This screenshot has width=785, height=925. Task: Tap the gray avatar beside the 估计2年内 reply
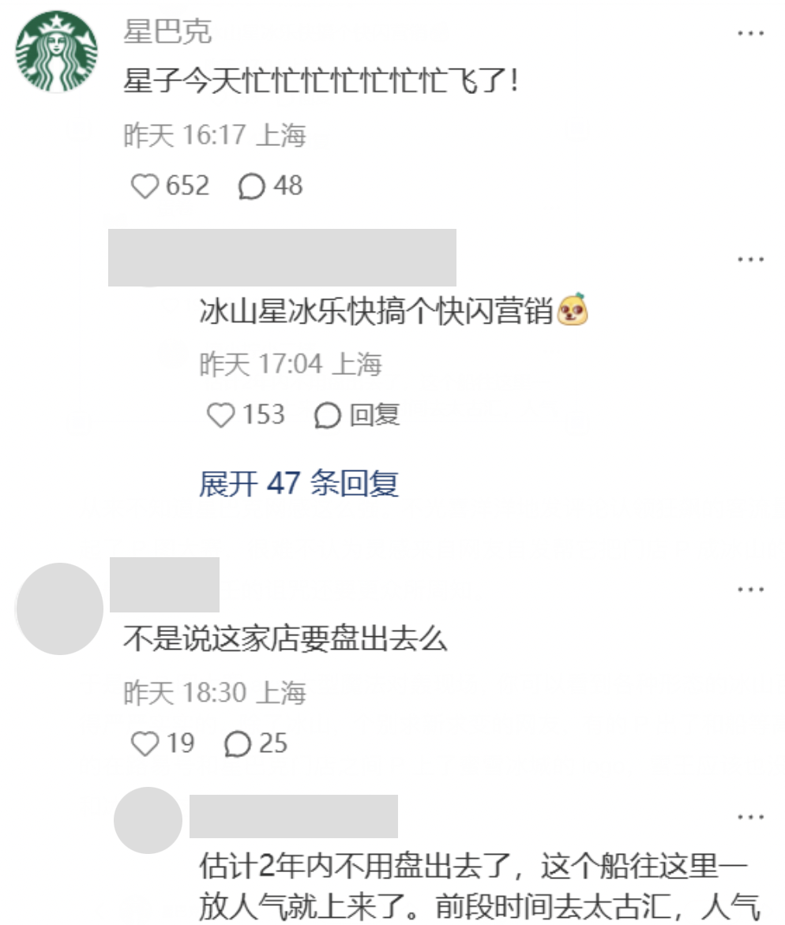coord(148,820)
